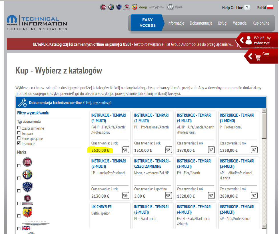
Task: Collapse the Dokumentacja techniczna on-line section
Action: [x=141, y=103]
